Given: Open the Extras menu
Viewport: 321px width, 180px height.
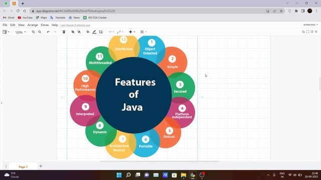Looking at the screenshot, I should (x=45, y=25).
